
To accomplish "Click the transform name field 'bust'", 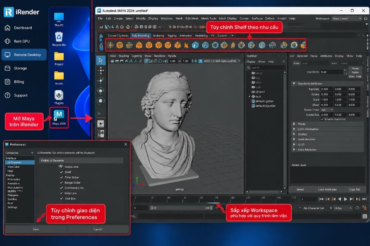I will pyautogui.click(x=331, y=72).
